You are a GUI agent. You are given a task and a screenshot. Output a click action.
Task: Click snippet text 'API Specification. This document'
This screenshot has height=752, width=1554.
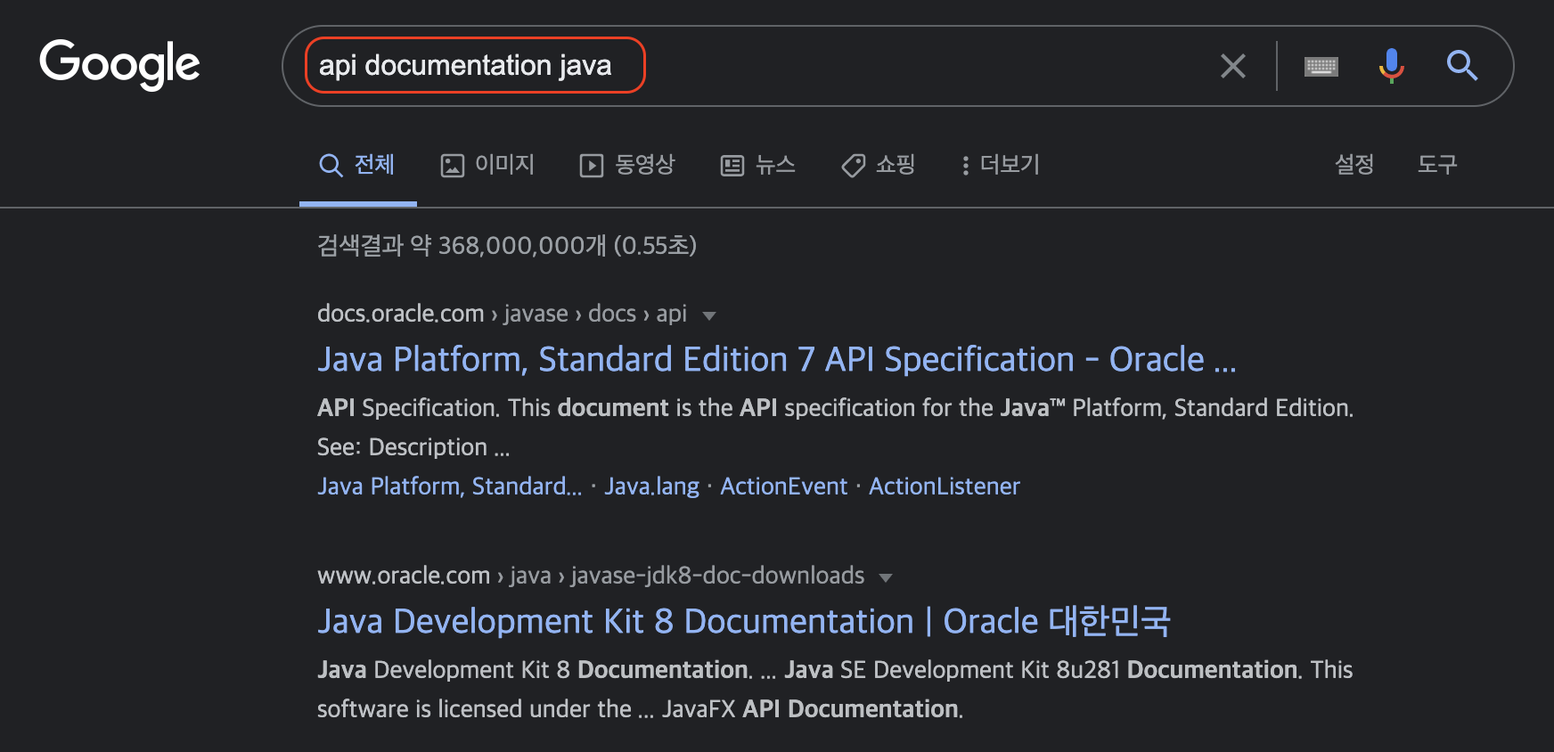click(493, 408)
